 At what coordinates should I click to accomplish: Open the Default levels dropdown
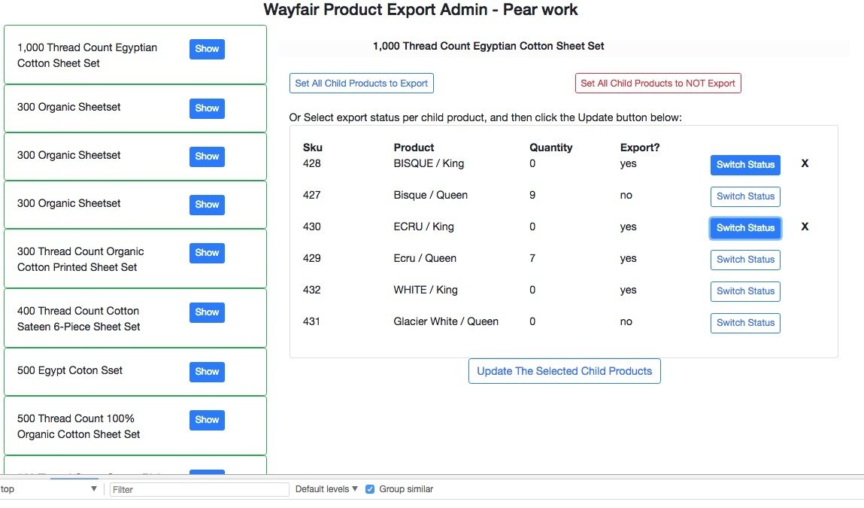pos(326,489)
